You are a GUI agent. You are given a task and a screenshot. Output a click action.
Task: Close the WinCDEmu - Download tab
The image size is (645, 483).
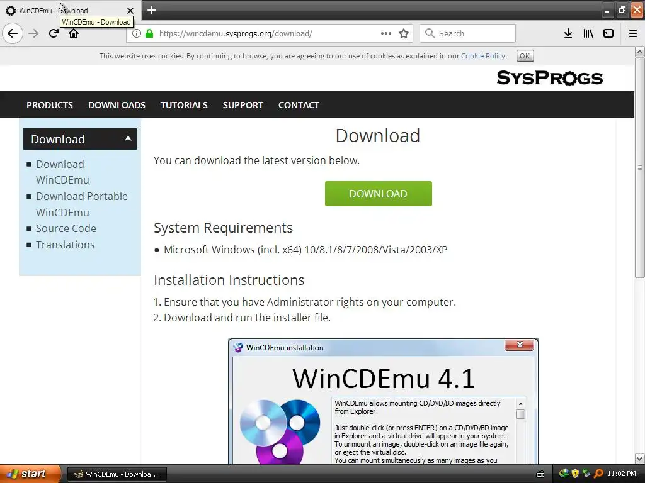click(x=130, y=11)
